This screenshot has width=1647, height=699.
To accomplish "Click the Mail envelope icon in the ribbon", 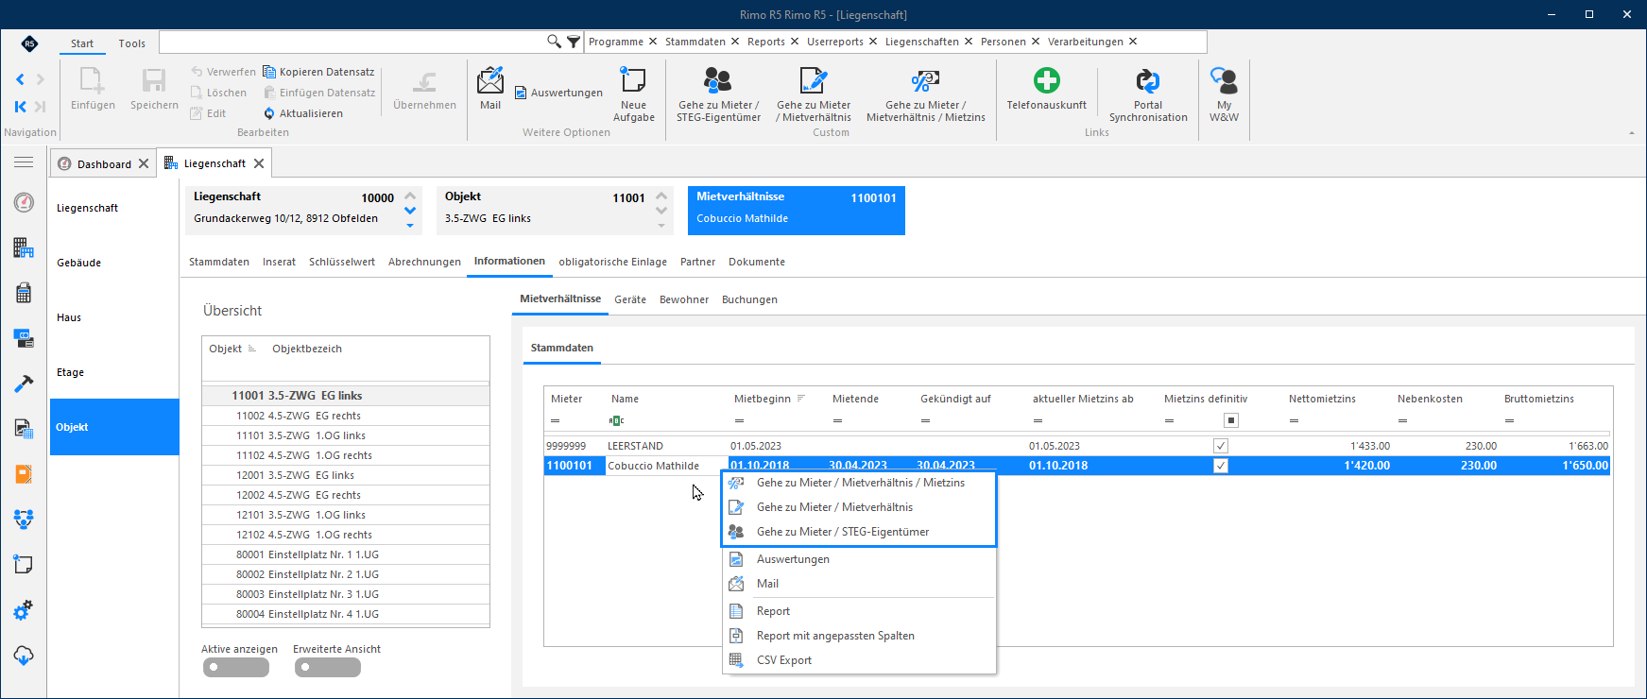I will [490, 80].
